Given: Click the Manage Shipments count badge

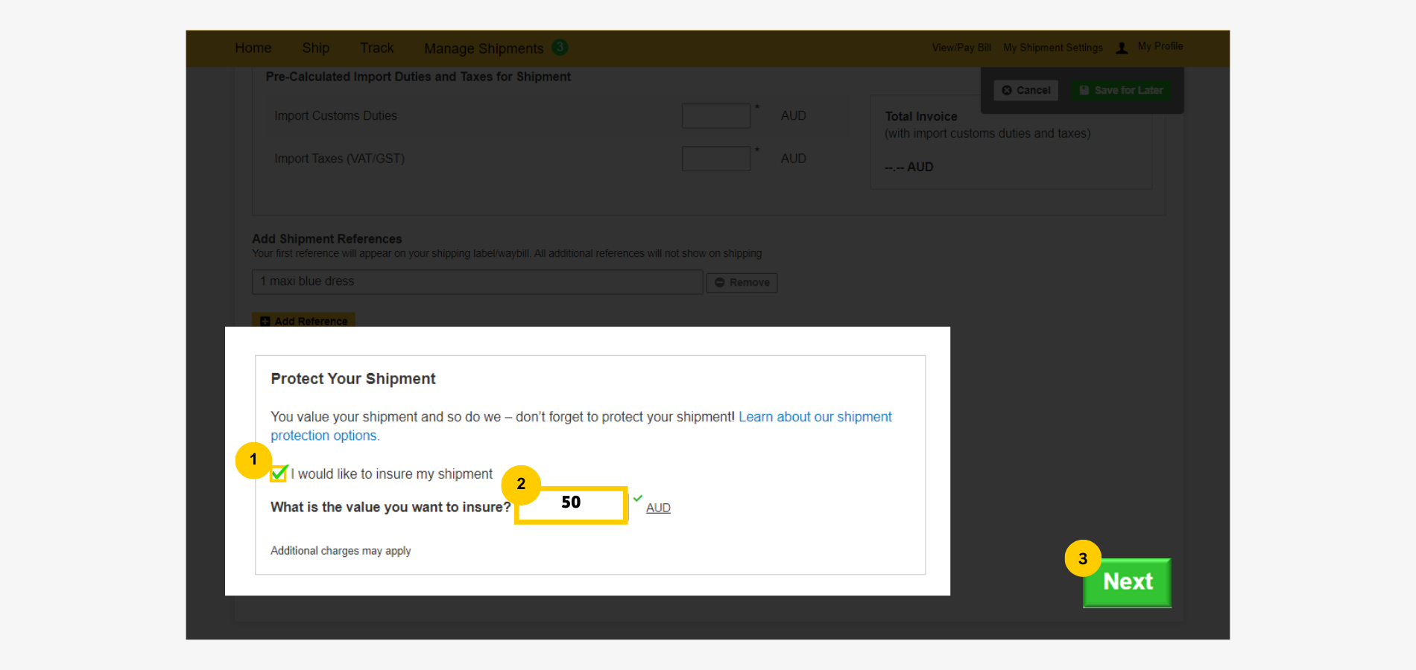Looking at the screenshot, I should 560,47.
